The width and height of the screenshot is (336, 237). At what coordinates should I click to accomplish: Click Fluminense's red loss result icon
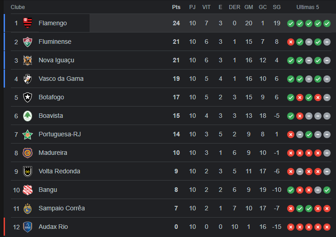coord(291,42)
